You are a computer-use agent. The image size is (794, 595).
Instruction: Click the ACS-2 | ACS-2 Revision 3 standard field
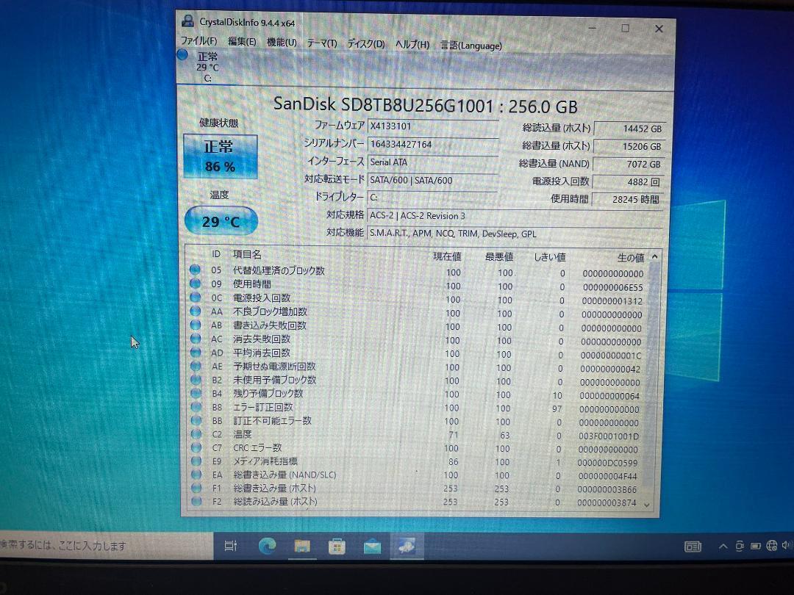[515, 216]
